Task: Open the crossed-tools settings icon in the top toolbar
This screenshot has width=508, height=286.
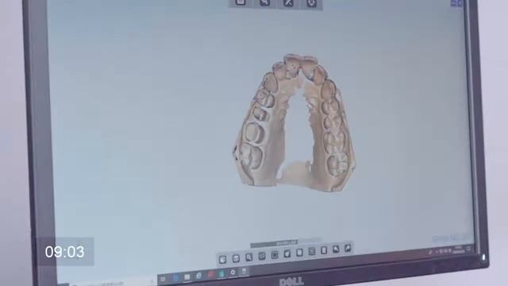Action: 288,3
